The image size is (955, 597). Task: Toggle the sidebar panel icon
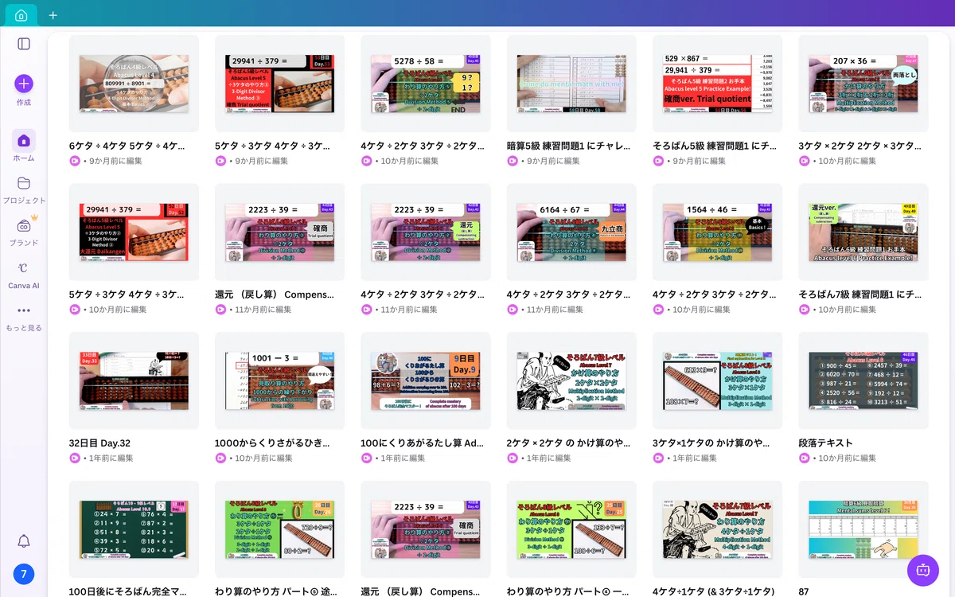(x=24, y=44)
